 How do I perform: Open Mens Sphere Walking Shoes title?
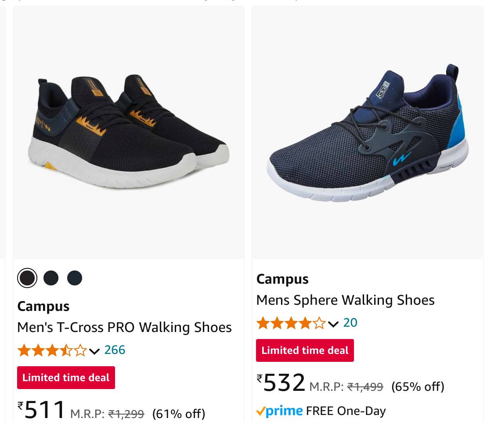[x=345, y=300]
